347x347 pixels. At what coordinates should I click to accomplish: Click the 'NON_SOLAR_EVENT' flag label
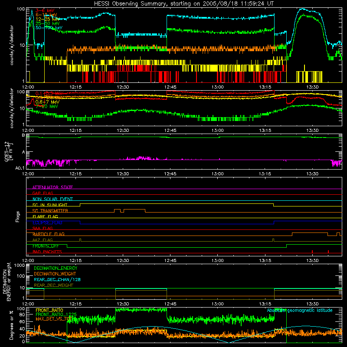point(52,199)
